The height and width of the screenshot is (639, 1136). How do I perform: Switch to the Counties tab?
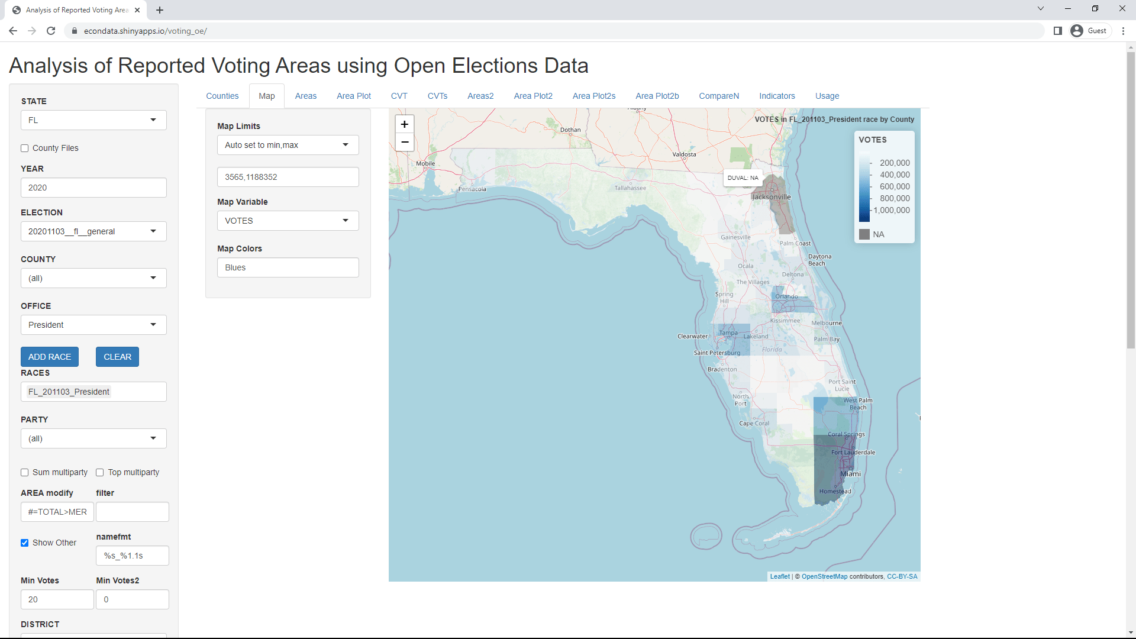click(x=222, y=96)
